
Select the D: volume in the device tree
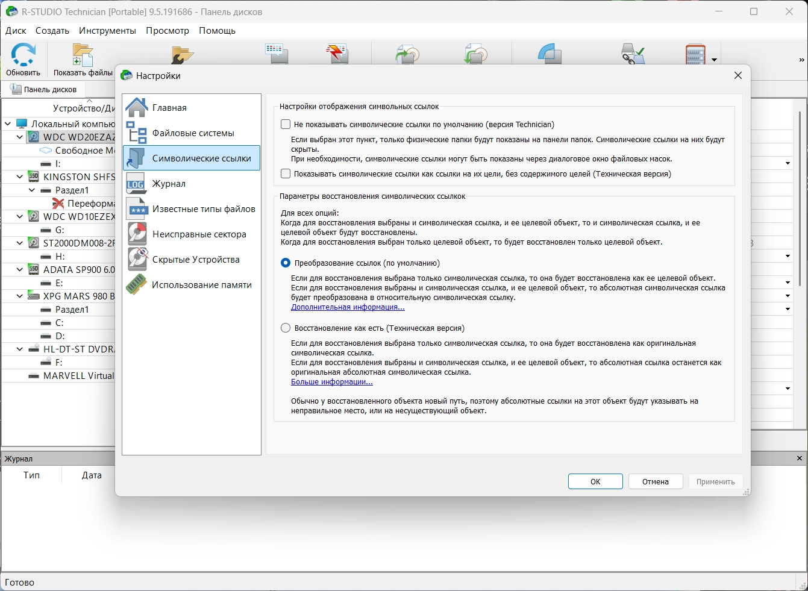tap(60, 336)
